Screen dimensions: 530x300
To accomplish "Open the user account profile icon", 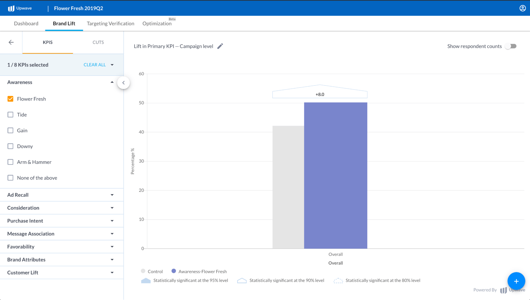I will 522,8.
